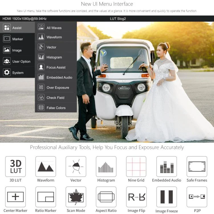The image size is (214, 214).
Task: Open the Assist menu category
Action: (17, 28)
